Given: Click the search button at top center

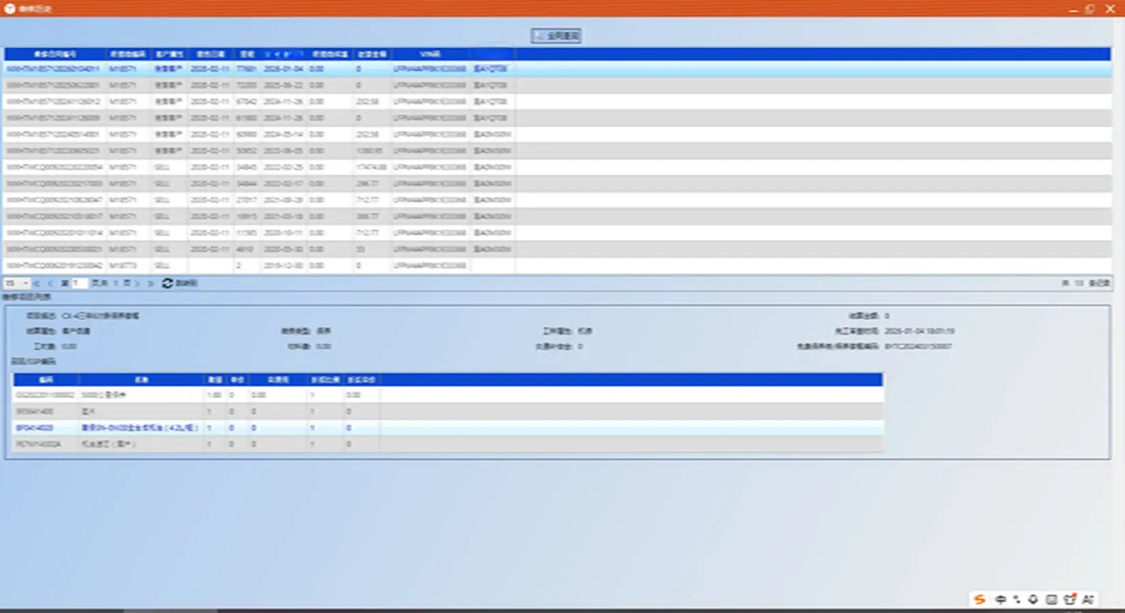Looking at the screenshot, I should pyautogui.click(x=556, y=36).
